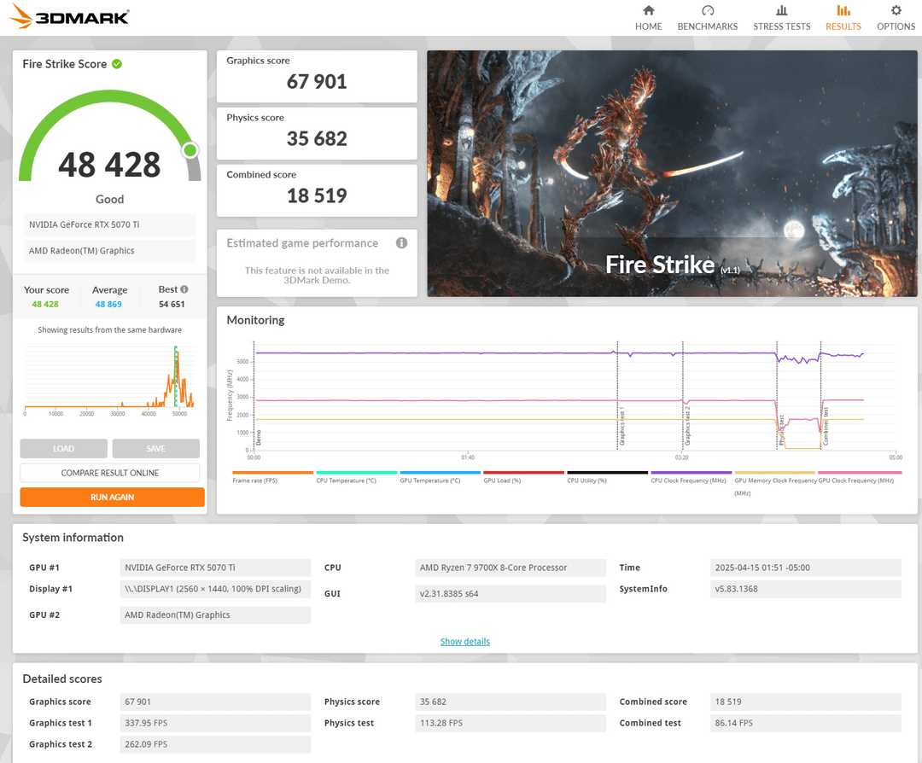This screenshot has width=922, height=763.
Task: Toggle Frame rate (FPS) orange legend swatch
Action: [273, 472]
